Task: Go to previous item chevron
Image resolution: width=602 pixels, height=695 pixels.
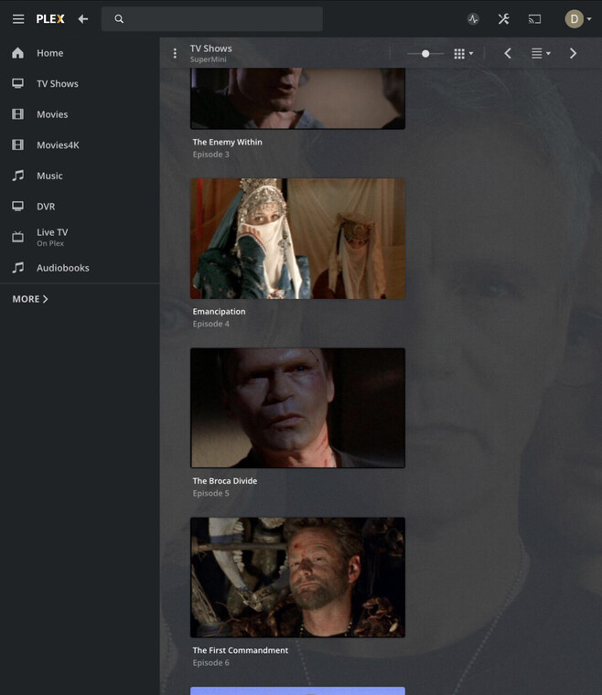Action: (x=508, y=54)
